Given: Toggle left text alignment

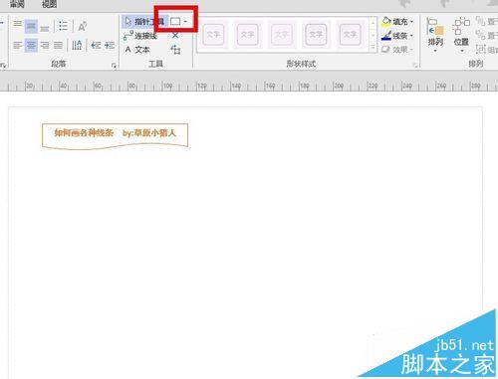Looking at the screenshot, I should point(17,45).
